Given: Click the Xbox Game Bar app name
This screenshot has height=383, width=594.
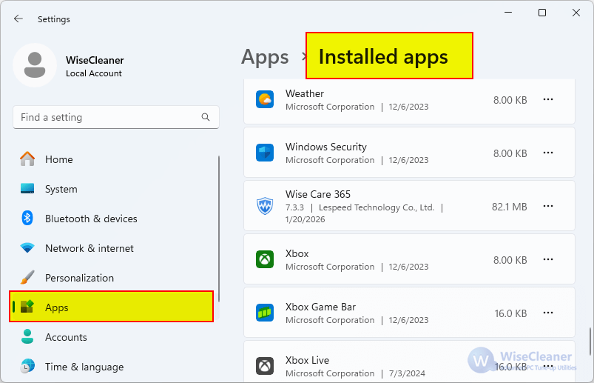Looking at the screenshot, I should [x=320, y=307].
